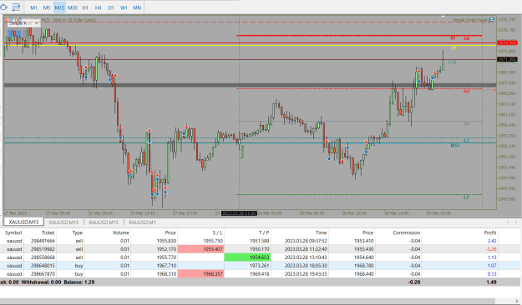Image resolution: width=522 pixels, height=305 pixels.
Task: Click the black 1971 price label on axis
Action: pyautogui.click(x=507, y=59)
